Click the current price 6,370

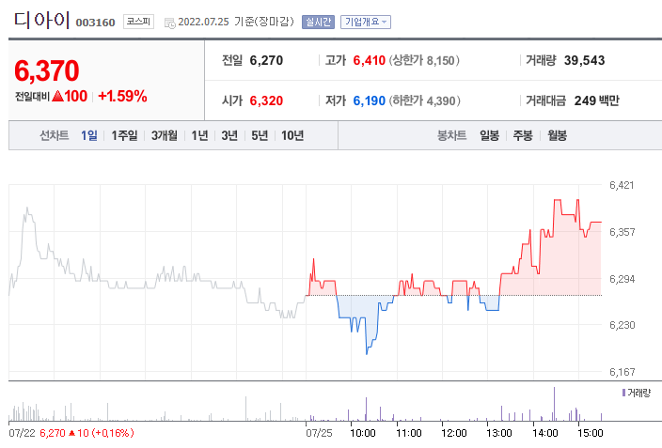[x=46, y=70]
